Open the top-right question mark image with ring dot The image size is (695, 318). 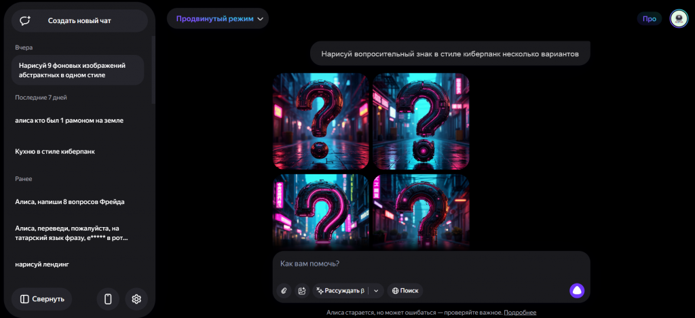[421, 121]
